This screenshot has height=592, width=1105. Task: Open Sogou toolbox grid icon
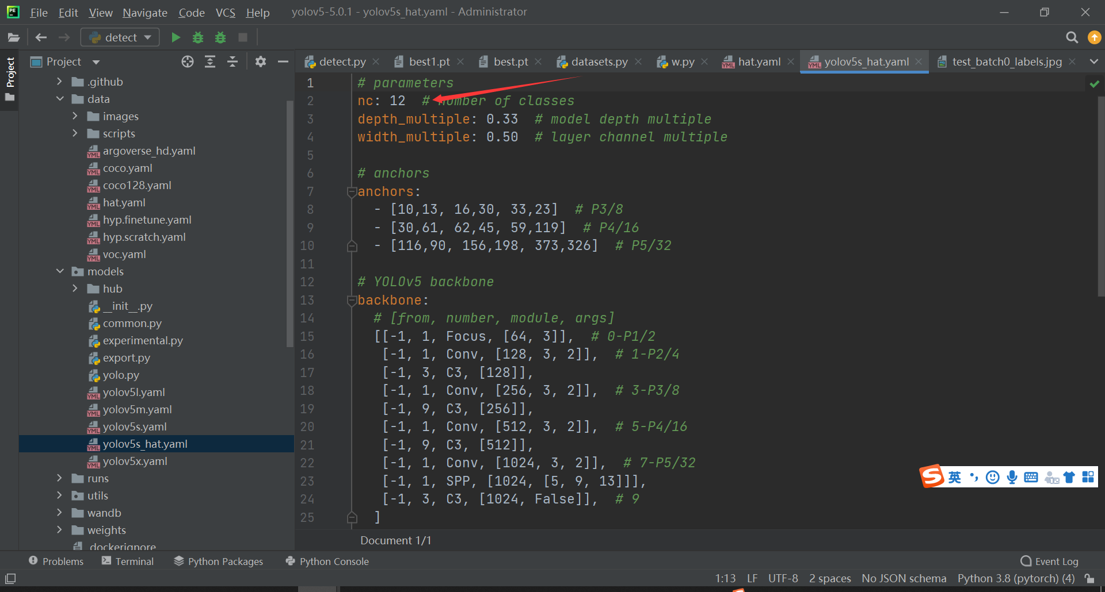tap(1088, 477)
